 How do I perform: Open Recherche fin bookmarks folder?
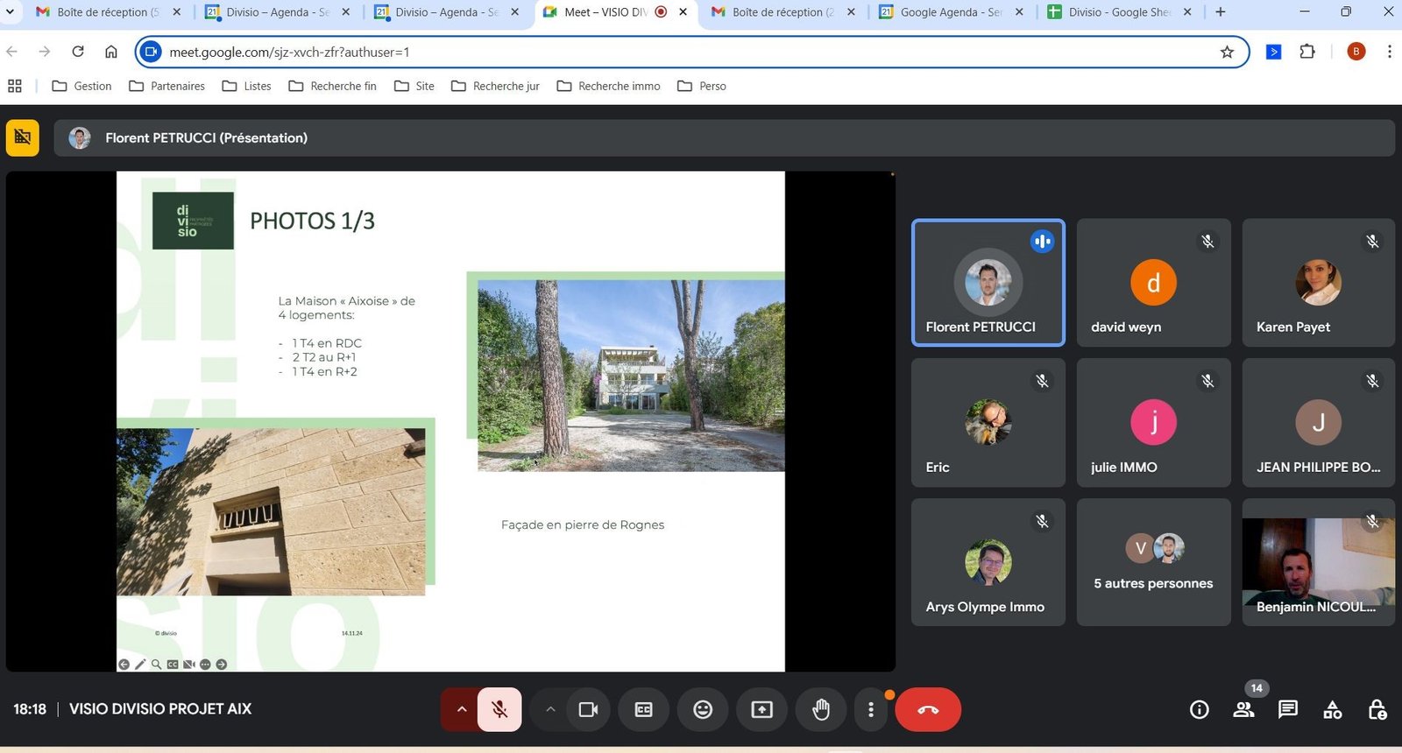(x=332, y=86)
